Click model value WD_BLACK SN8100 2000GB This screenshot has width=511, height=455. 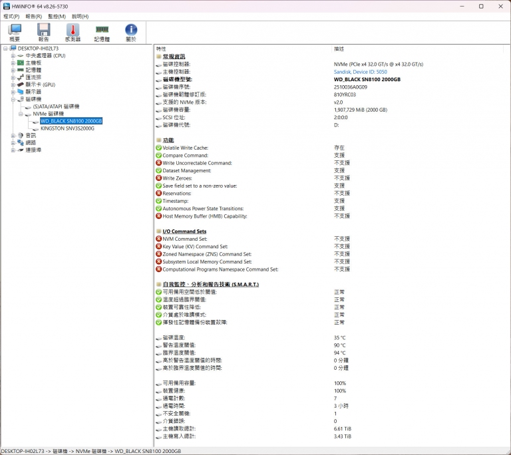(x=367, y=80)
